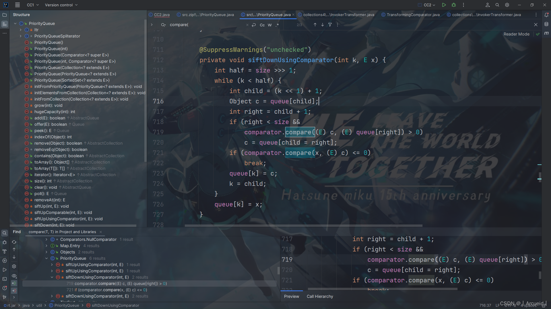Image resolution: width=551 pixels, height=309 pixels.
Task: Expand replace field chevron in search bar
Action: coord(152,25)
